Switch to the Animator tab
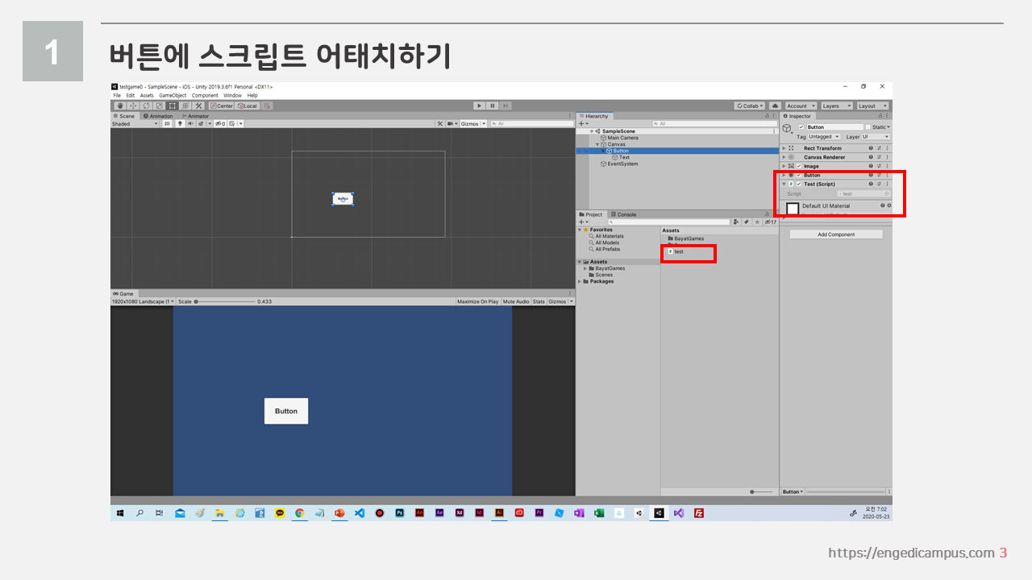1032x580 pixels. click(x=194, y=116)
